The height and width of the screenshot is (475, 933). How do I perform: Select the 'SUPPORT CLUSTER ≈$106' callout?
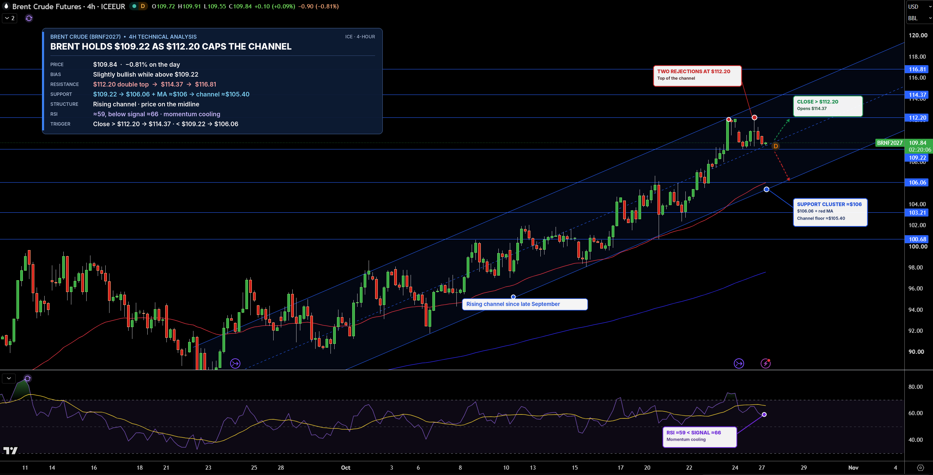pos(830,212)
